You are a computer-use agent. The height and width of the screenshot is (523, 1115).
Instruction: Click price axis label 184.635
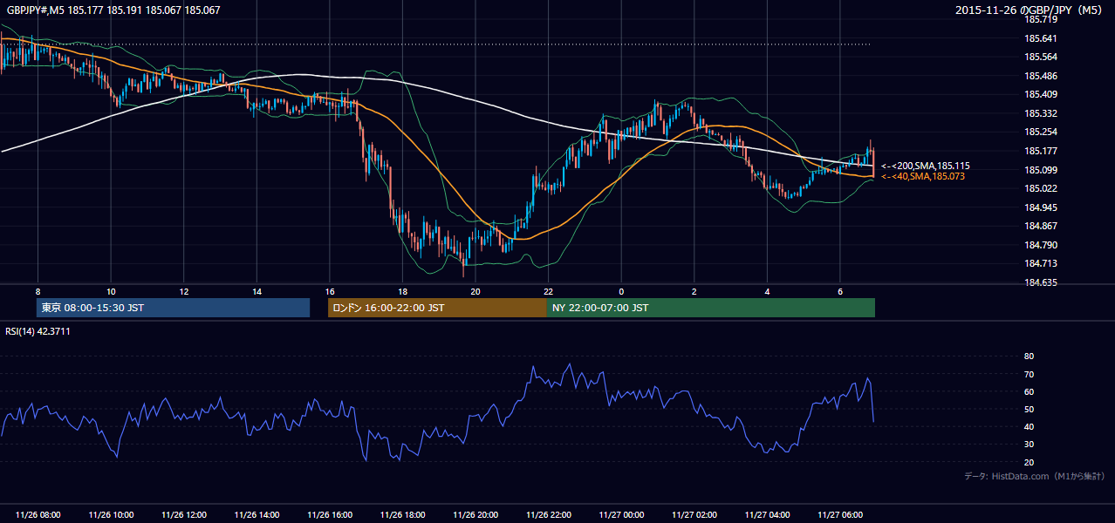(1041, 282)
